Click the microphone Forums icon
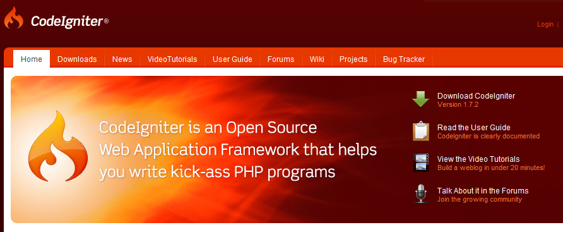Screen dimensions: 563x232 [x=420, y=194]
